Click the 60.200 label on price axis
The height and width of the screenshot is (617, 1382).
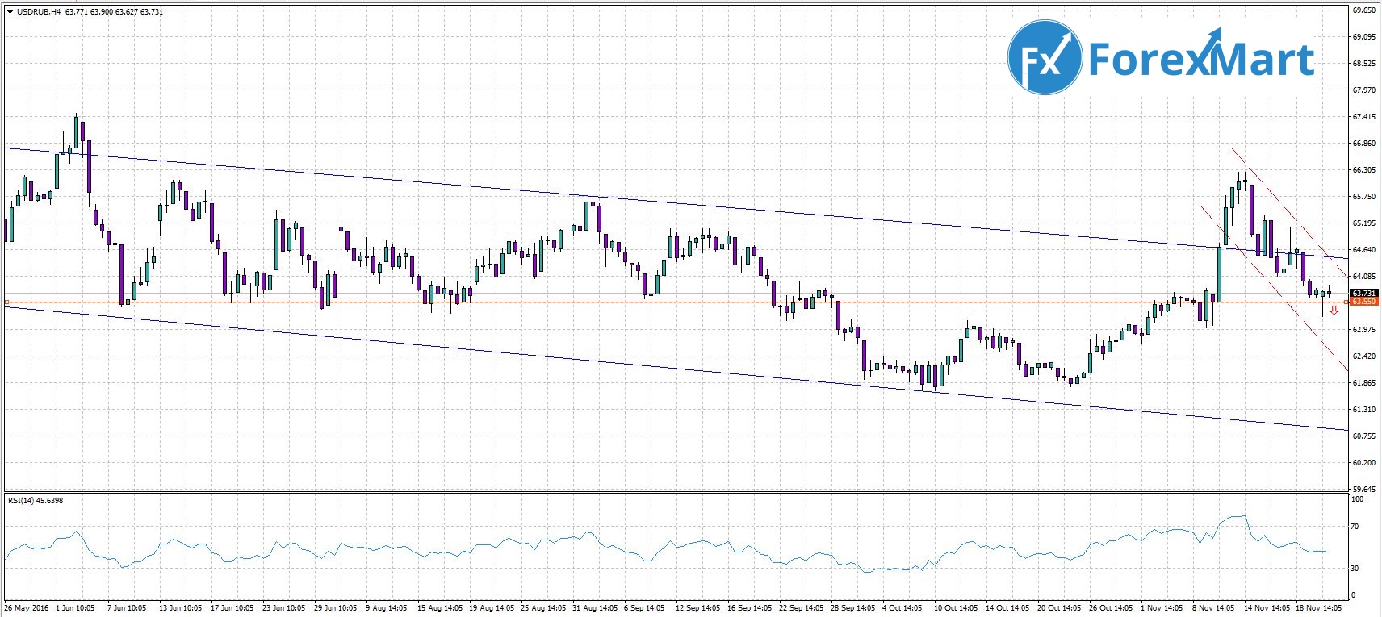point(1363,463)
